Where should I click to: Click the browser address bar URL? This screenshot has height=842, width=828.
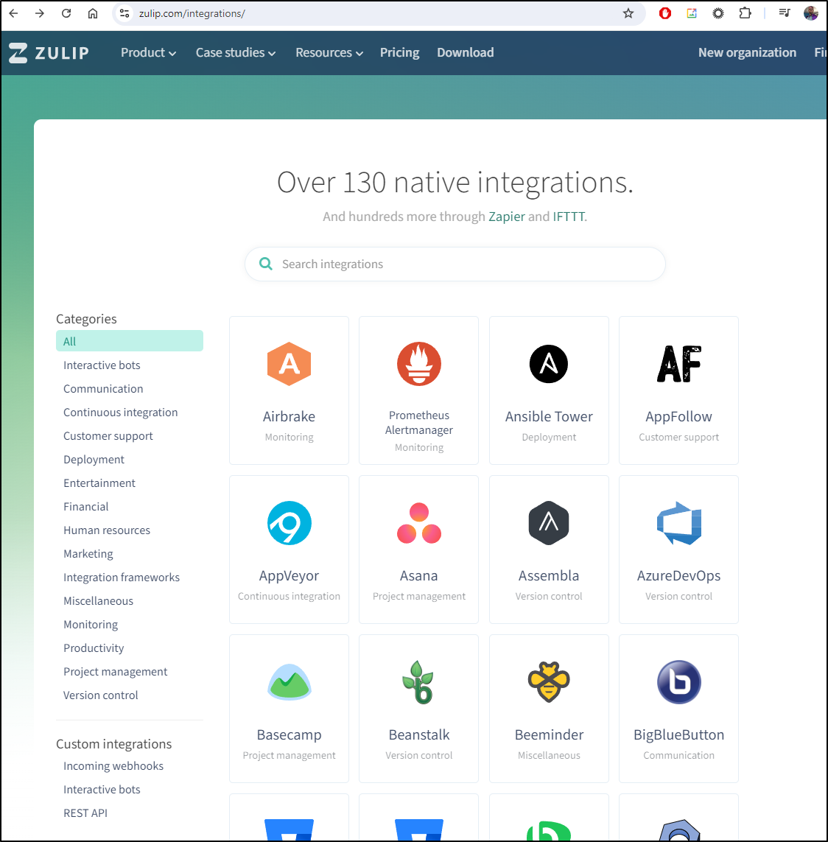tap(192, 13)
